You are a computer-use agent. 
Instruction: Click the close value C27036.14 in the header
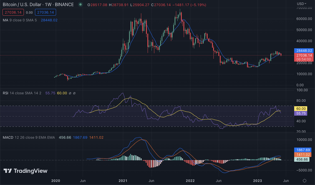click(x=161, y=5)
